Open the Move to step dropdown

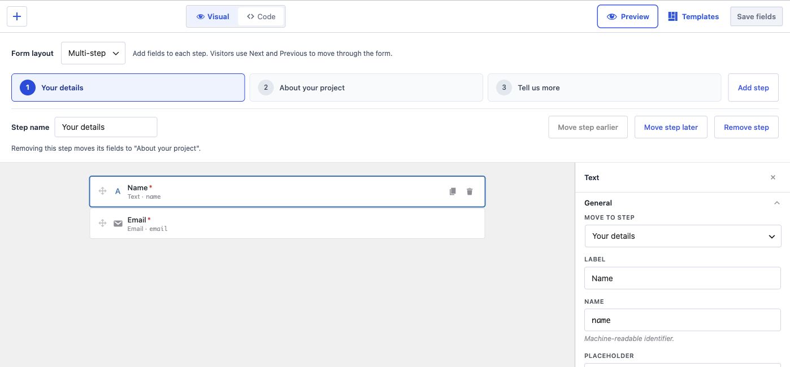click(683, 236)
